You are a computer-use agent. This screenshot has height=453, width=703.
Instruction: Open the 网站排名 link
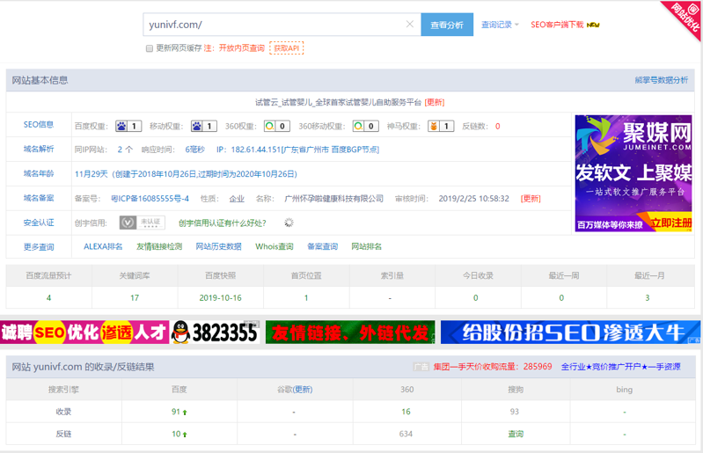tap(366, 246)
